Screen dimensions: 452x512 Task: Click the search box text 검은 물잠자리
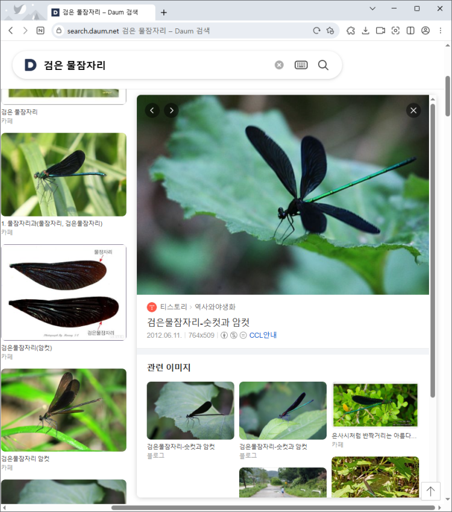tap(75, 65)
